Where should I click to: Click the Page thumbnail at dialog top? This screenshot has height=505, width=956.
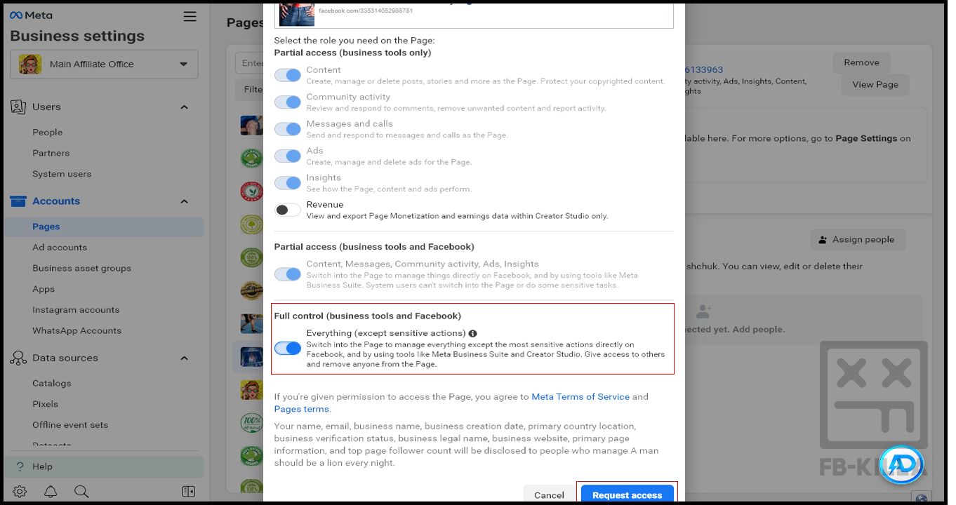click(x=296, y=13)
